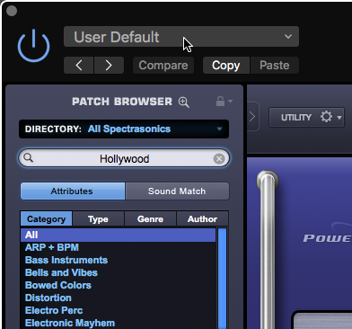The image size is (352, 329).
Task: Select the ARP + BPM category
Action: (118, 247)
